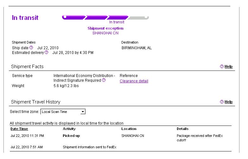
Task: Open the Help link for Shipment Travel History
Action: click(x=228, y=102)
